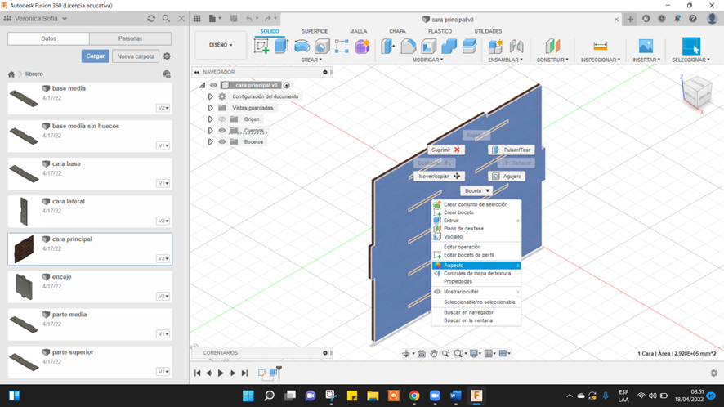
Task: Open the cara lateral file thumbnail
Action: [23, 211]
